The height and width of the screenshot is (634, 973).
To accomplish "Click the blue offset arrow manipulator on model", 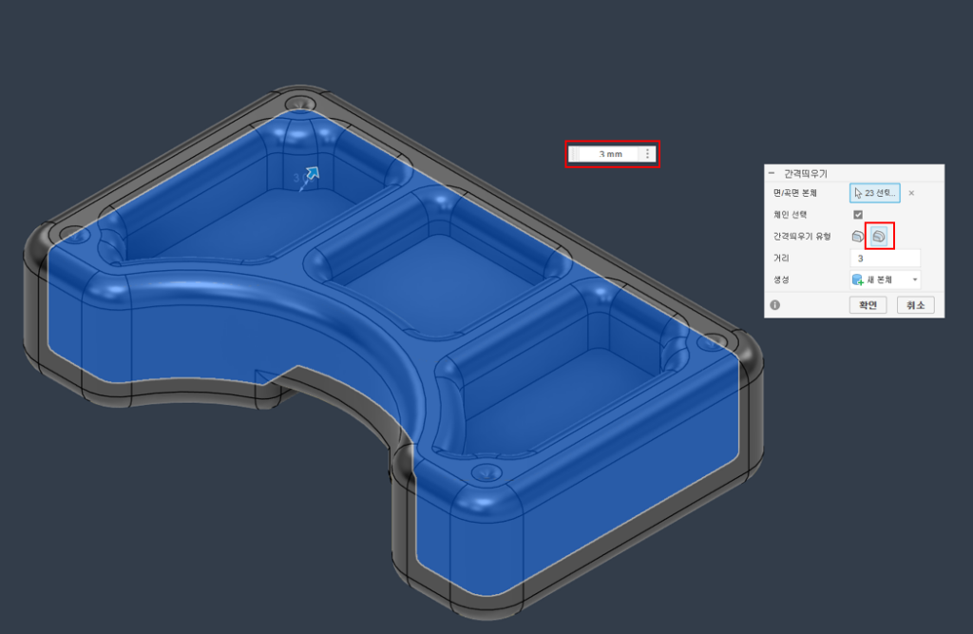I will (x=312, y=174).
